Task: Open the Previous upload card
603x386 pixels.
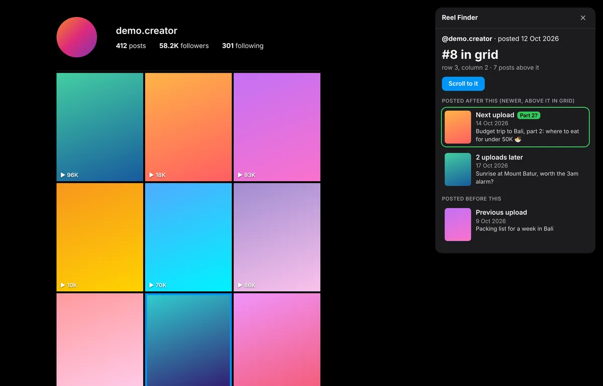Action: (515, 224)
